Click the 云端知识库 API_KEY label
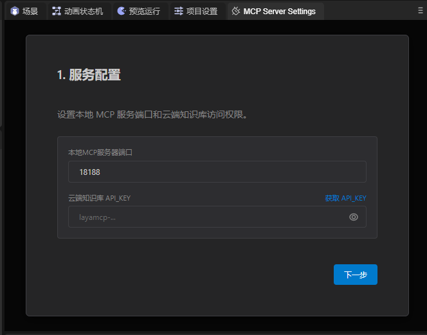 99,198
